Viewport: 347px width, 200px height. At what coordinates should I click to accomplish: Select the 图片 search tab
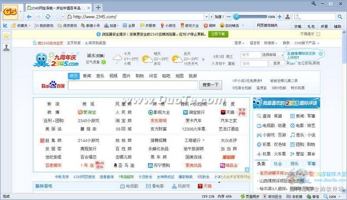point(126,76)
